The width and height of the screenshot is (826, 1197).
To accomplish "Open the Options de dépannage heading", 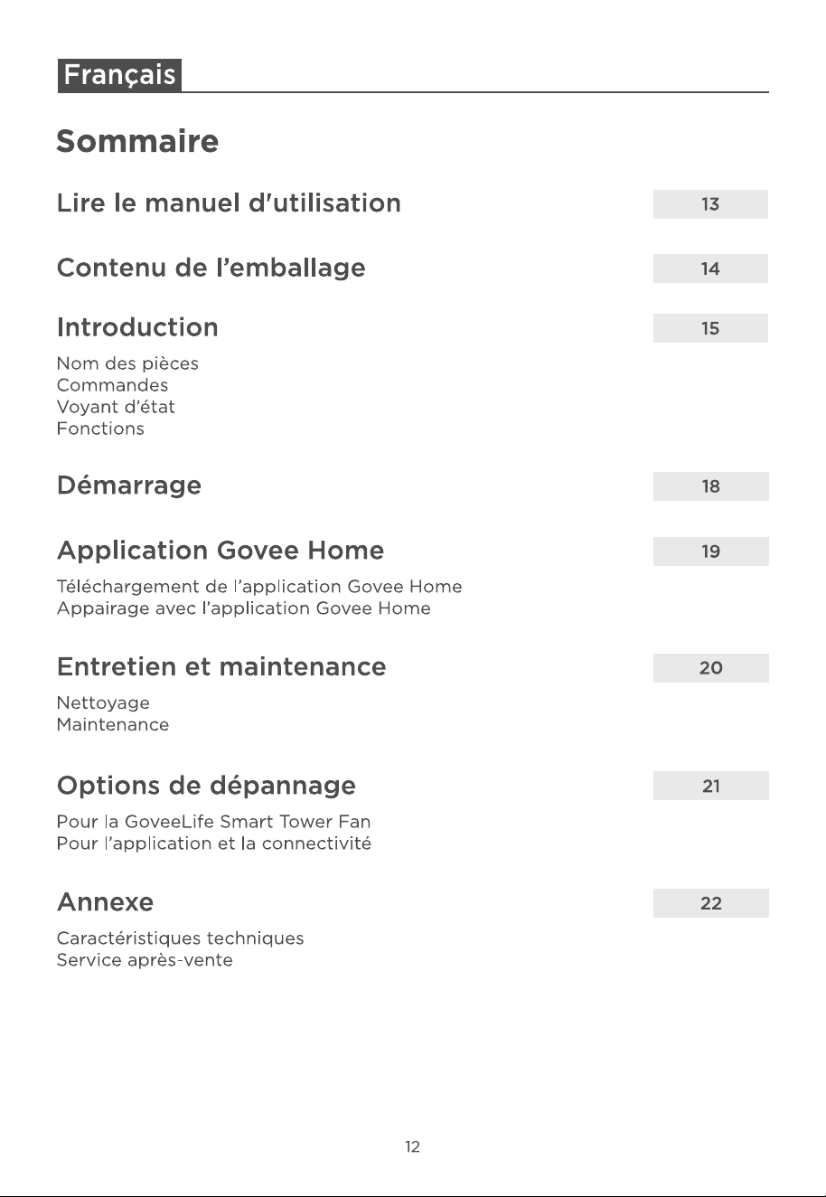I will tap(206, 786).
